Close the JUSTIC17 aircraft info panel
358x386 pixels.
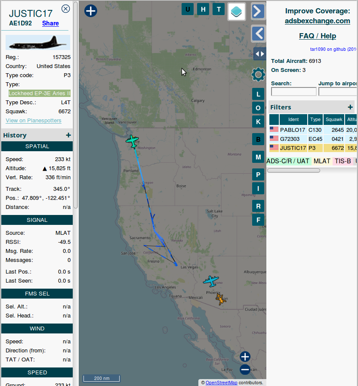[x=65, y=9]
